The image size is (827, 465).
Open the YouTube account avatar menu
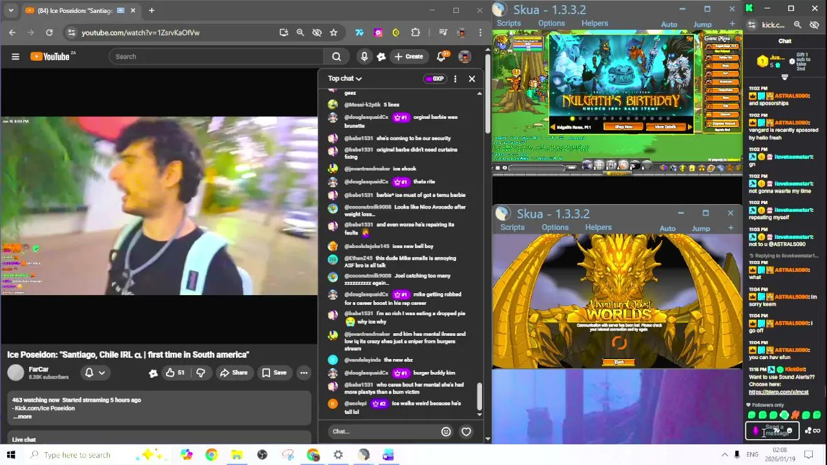(465, 57)
